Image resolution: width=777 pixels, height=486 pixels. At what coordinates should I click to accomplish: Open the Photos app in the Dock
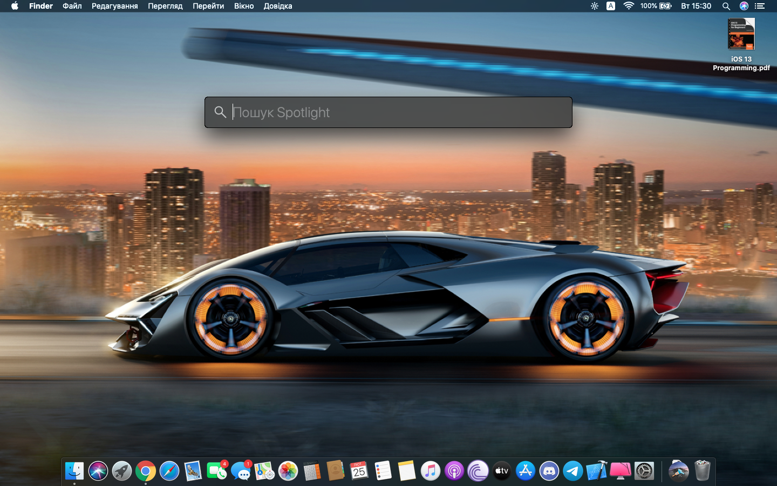click(288, 471)
